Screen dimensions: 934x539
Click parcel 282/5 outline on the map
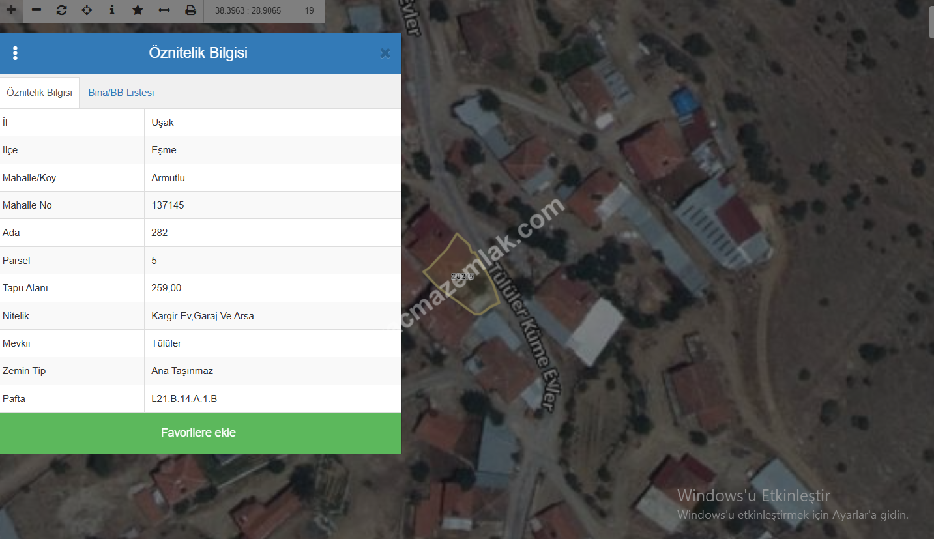[x=462, y=276]
